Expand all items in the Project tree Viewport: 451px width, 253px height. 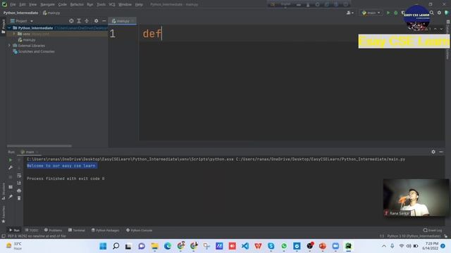[79, 21]
